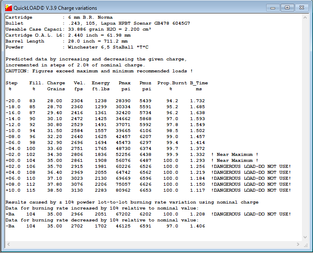Image resolution: width=313 pixels, height=253 pixels.
Task: Click the horizontal scrollbar right arrow
Action: tap(298, 245)
